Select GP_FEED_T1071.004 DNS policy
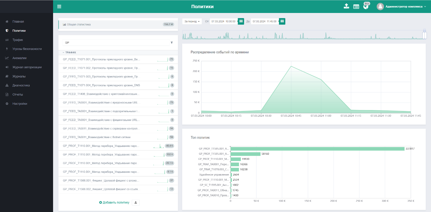The height and width of the screenshot is (212, 431). tap(101, 85)
